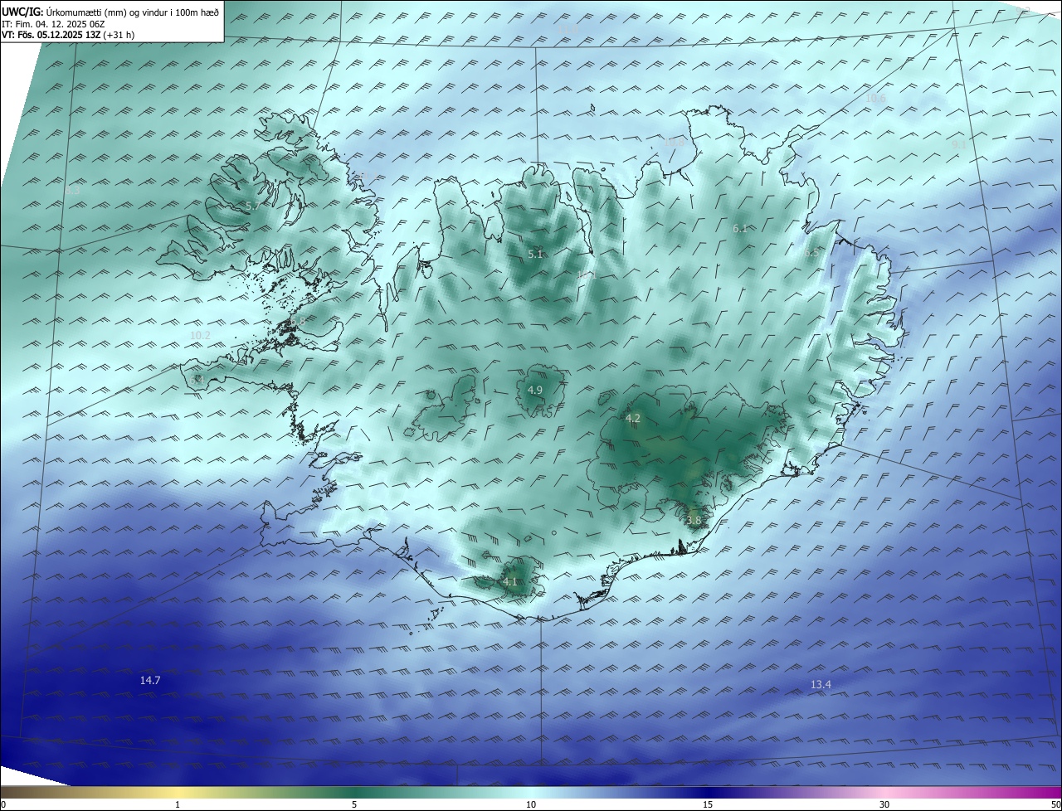
Task: Click the 13.4 value in the southeast ocean
Action: coord(821,684)
